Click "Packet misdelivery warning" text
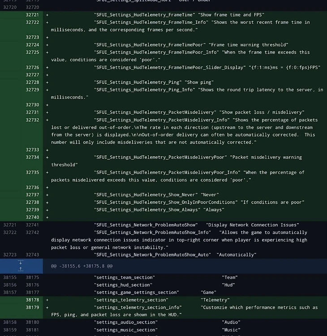Image resolution: width=327 pixels, height=336 pixels. pyautogui.click(x=266, y=157)
